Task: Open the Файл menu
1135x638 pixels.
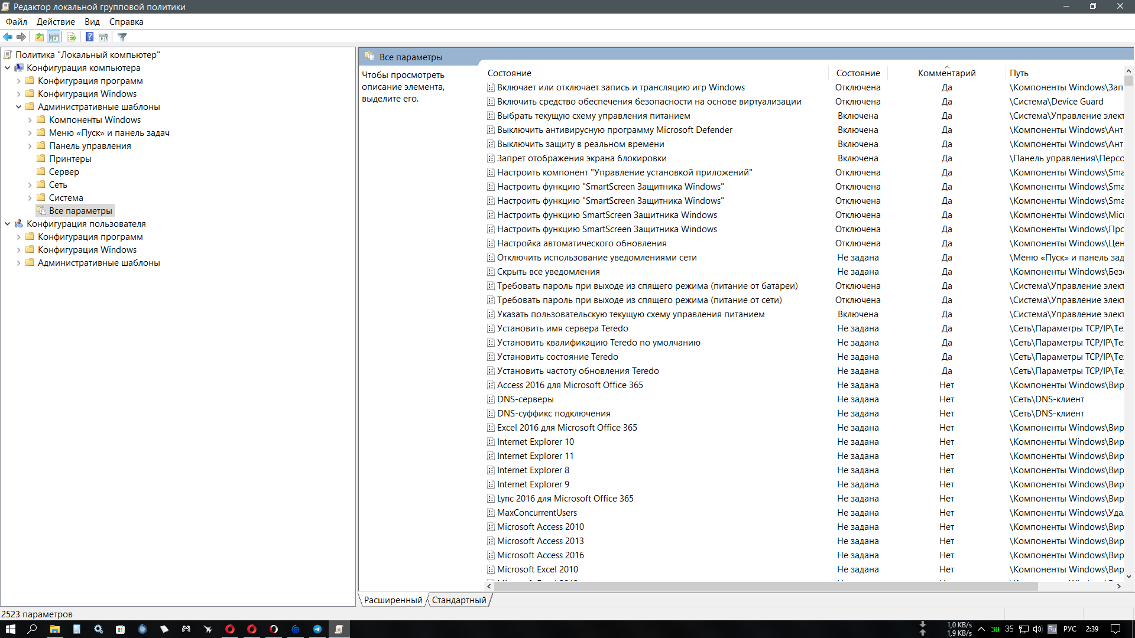Action: [17, 22]
